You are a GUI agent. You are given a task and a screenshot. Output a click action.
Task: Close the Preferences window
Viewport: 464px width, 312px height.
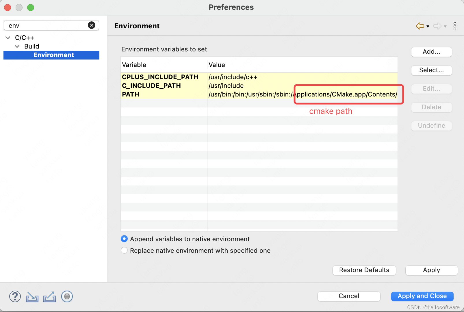[8, 8]
